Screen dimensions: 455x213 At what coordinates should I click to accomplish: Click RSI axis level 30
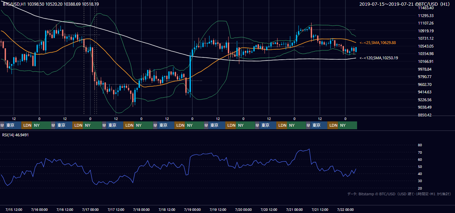pos(420,181)
